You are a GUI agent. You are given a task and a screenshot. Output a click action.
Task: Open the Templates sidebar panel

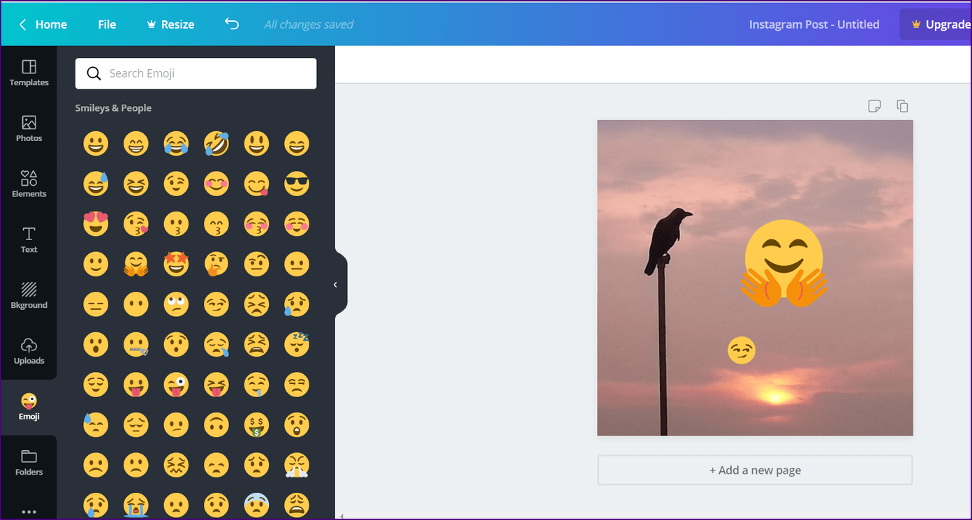click(29, 73)
